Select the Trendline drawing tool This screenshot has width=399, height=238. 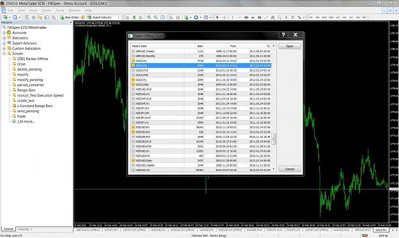(x=266, y=17)
